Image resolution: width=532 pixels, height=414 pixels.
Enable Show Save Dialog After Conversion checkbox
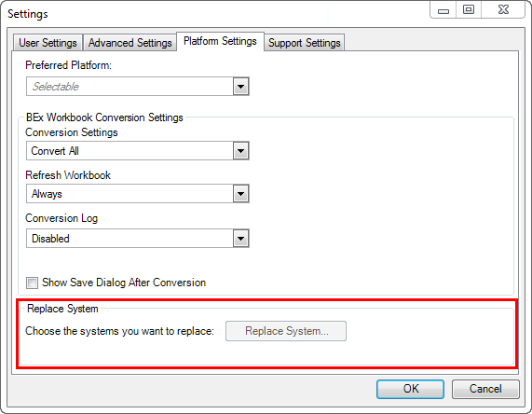pyautogui.click(x=33, y=283)
